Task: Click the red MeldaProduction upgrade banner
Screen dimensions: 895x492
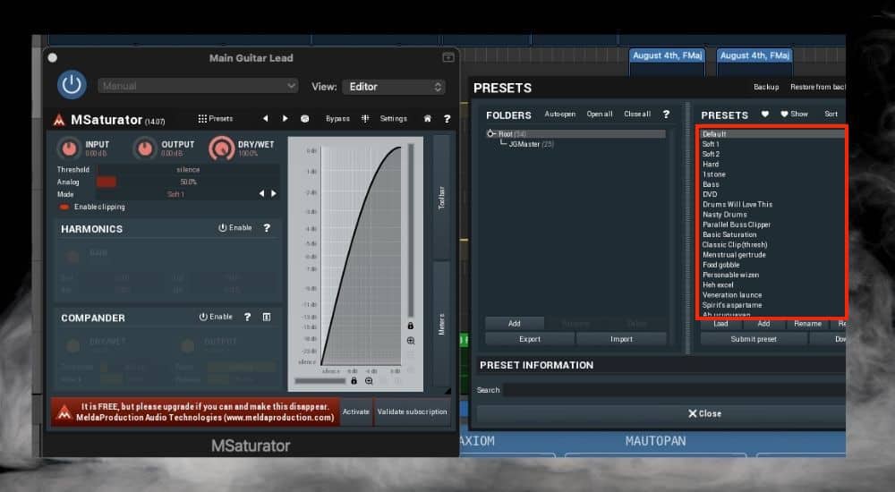Action: (x=196, y=411)
